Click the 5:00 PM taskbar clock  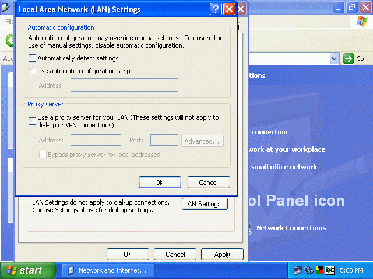[351, 270]
